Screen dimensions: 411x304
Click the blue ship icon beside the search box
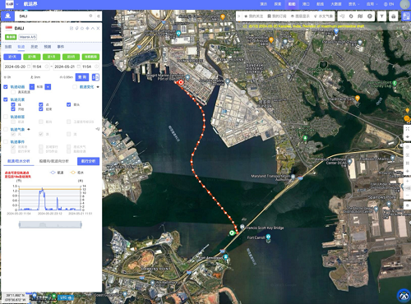7,16
